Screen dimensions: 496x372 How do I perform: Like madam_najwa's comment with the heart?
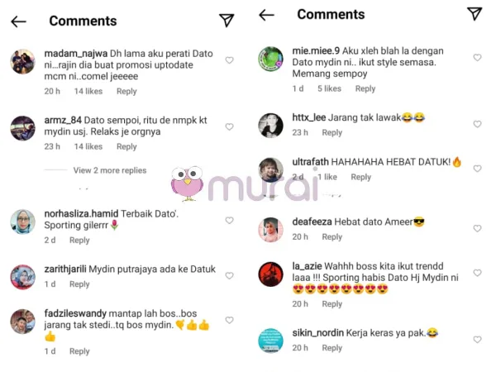click(229, 60)
